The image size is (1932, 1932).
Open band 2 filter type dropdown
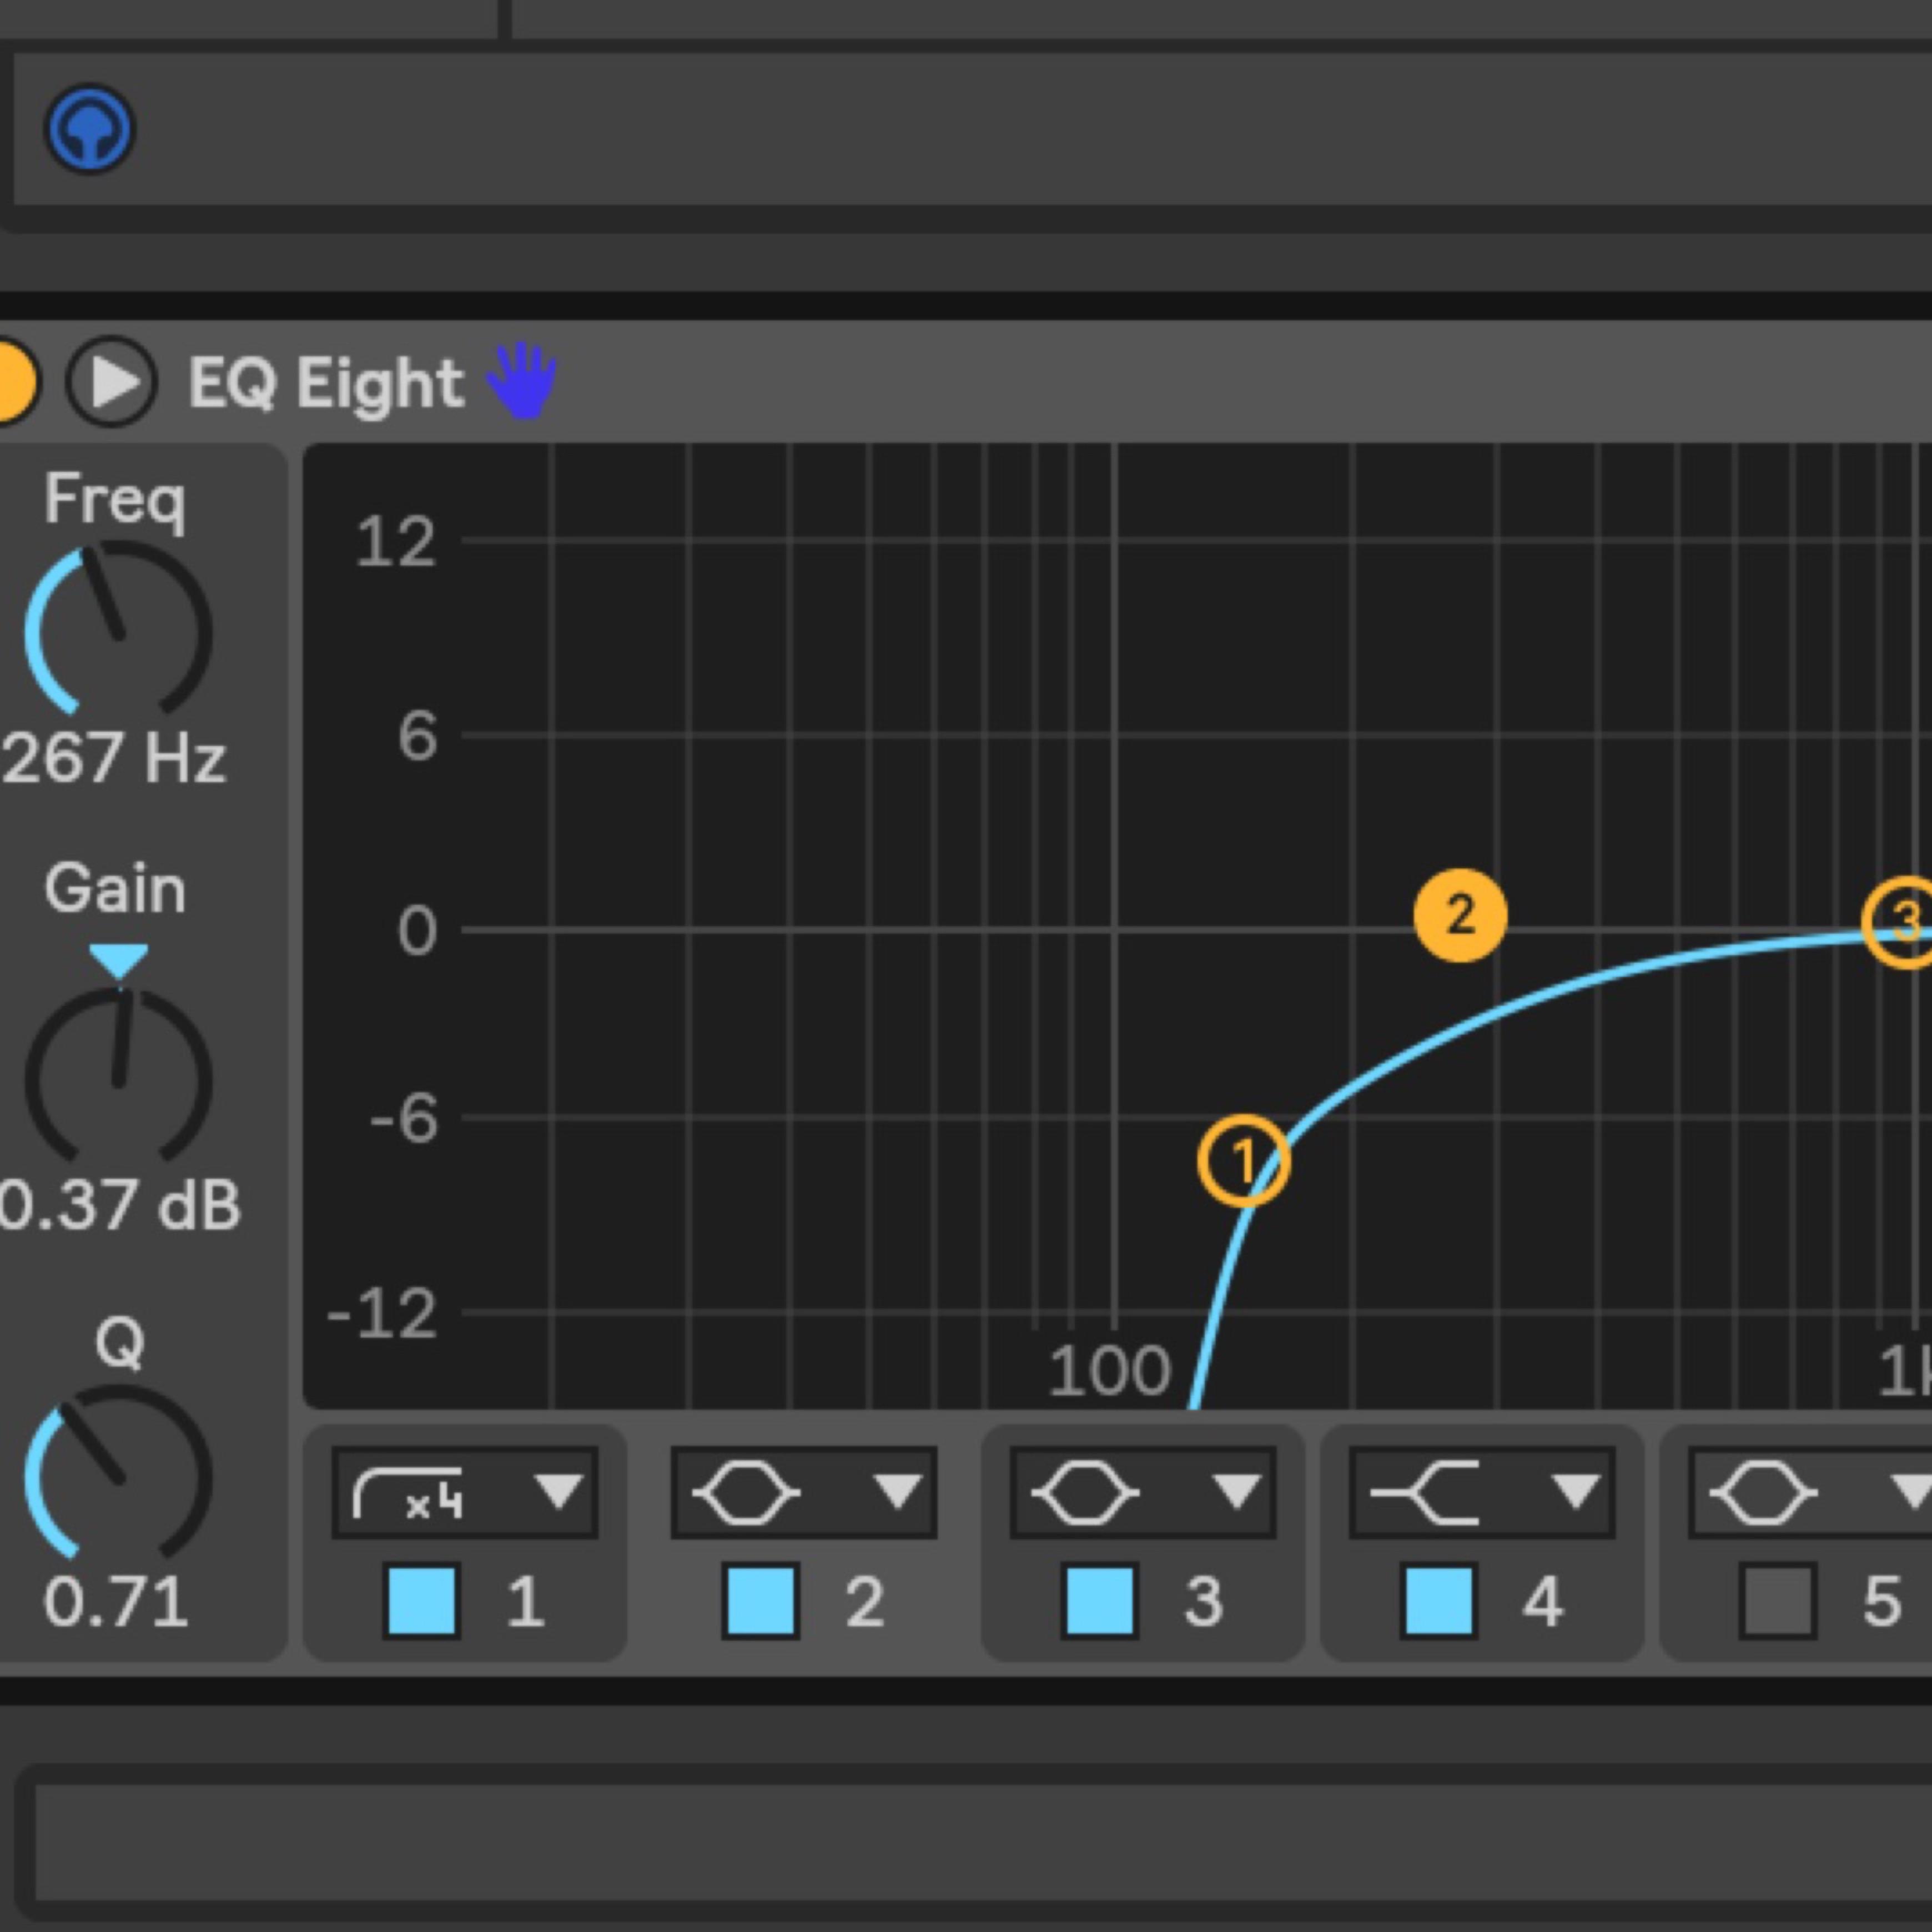click(804, 1493)
